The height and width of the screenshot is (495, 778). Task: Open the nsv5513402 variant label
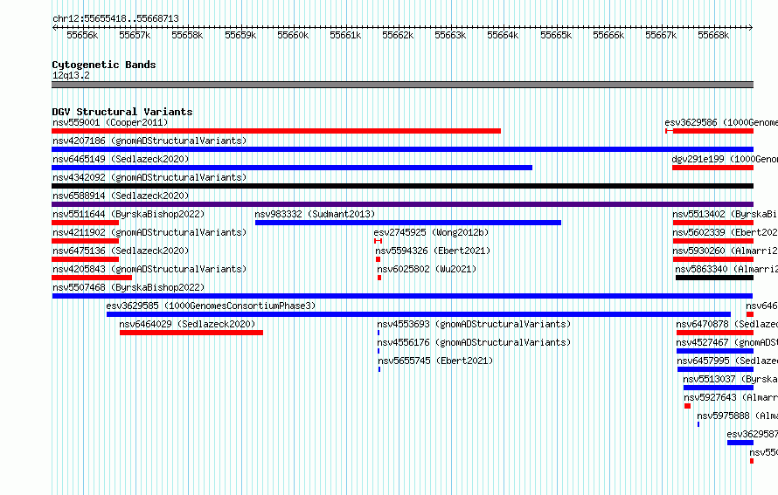click(x=726, y=215)
